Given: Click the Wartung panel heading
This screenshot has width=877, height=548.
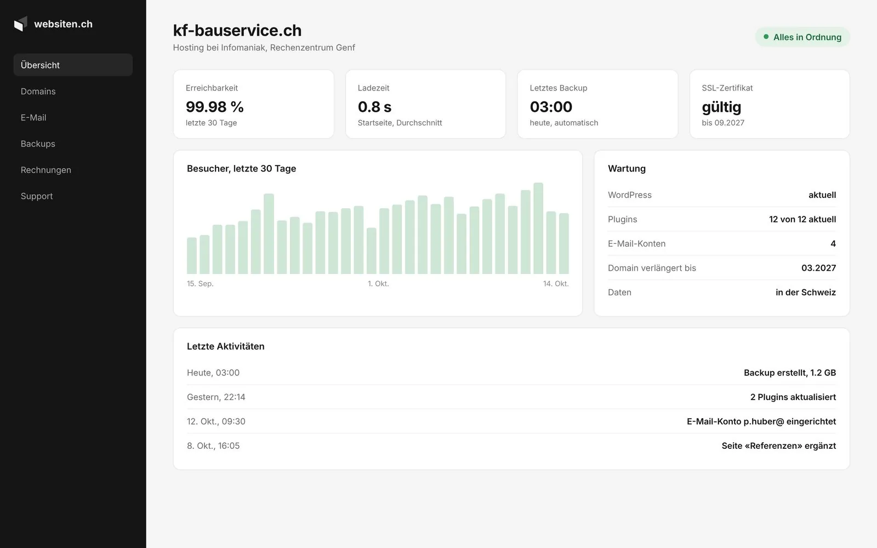Looking at the screenshot, I should 627,169.
